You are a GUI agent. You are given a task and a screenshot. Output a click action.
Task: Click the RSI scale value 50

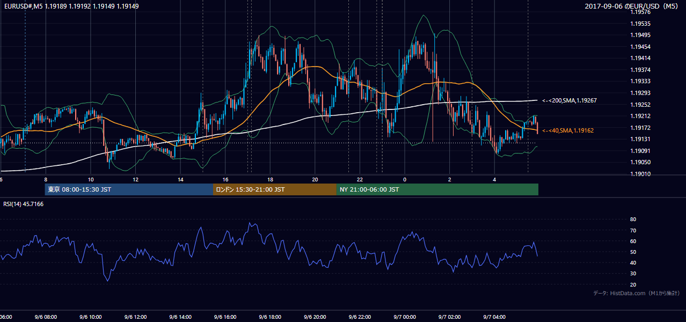[633, 252]
